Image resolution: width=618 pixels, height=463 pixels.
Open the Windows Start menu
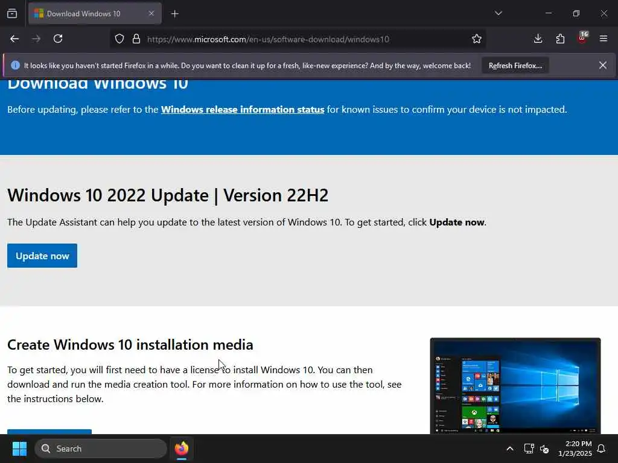click(x=19, y=449)
